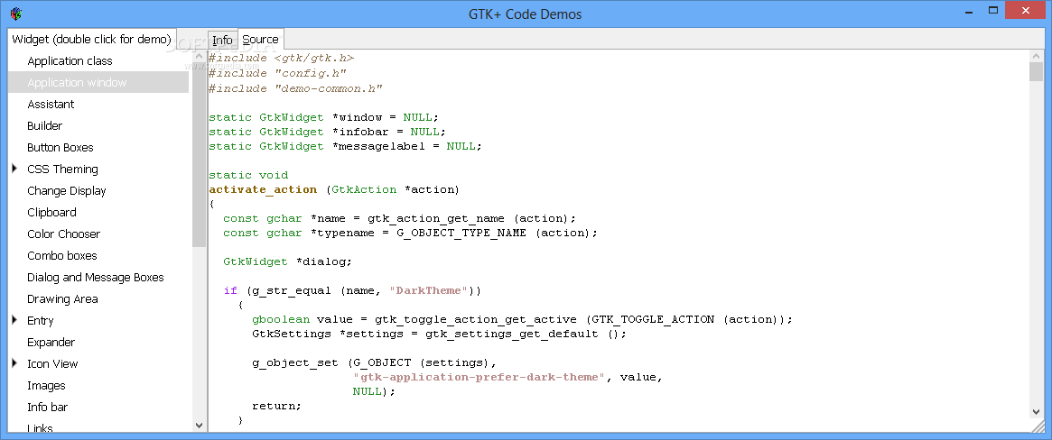Click the GTK app icon in title bar
The width and height of the screenshot is (1052, 440).
[x=16, y=13]
